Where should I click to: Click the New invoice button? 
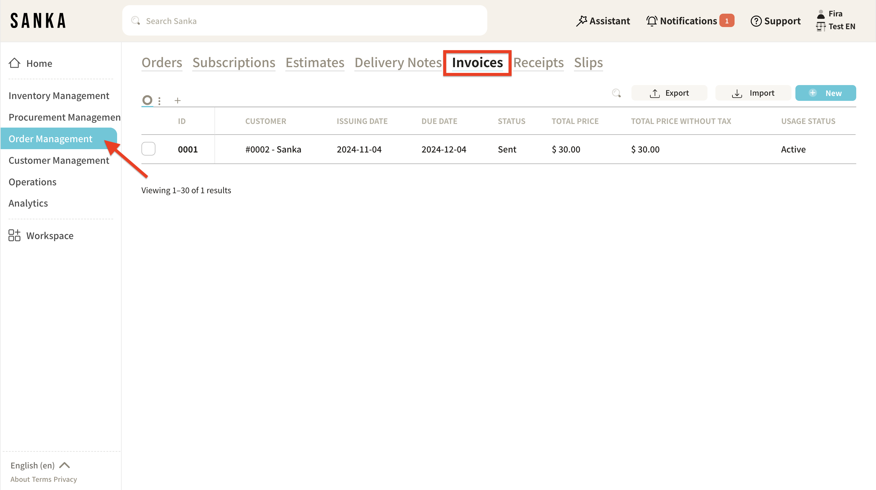tap(825, 93)
